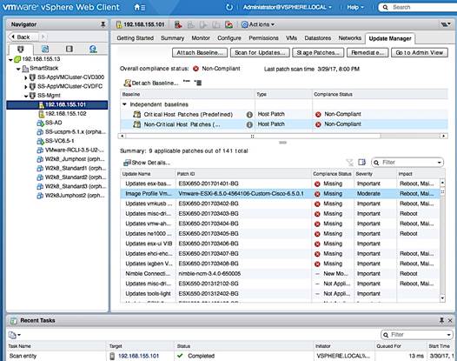The width and height of the screenshot is (457, 361).
Task: Select the SS-AD virtual machine
Action: 53,123
